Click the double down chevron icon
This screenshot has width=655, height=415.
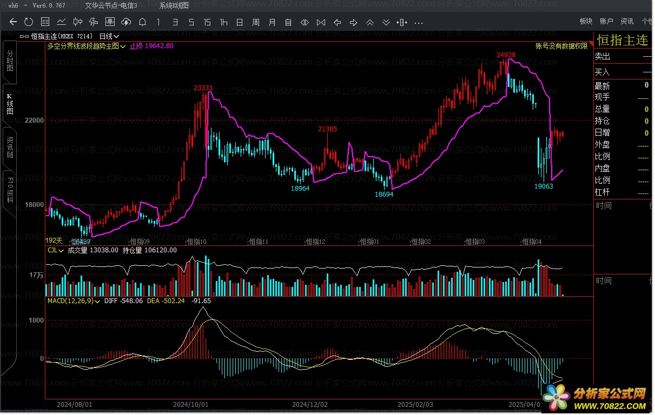(386, 22)
